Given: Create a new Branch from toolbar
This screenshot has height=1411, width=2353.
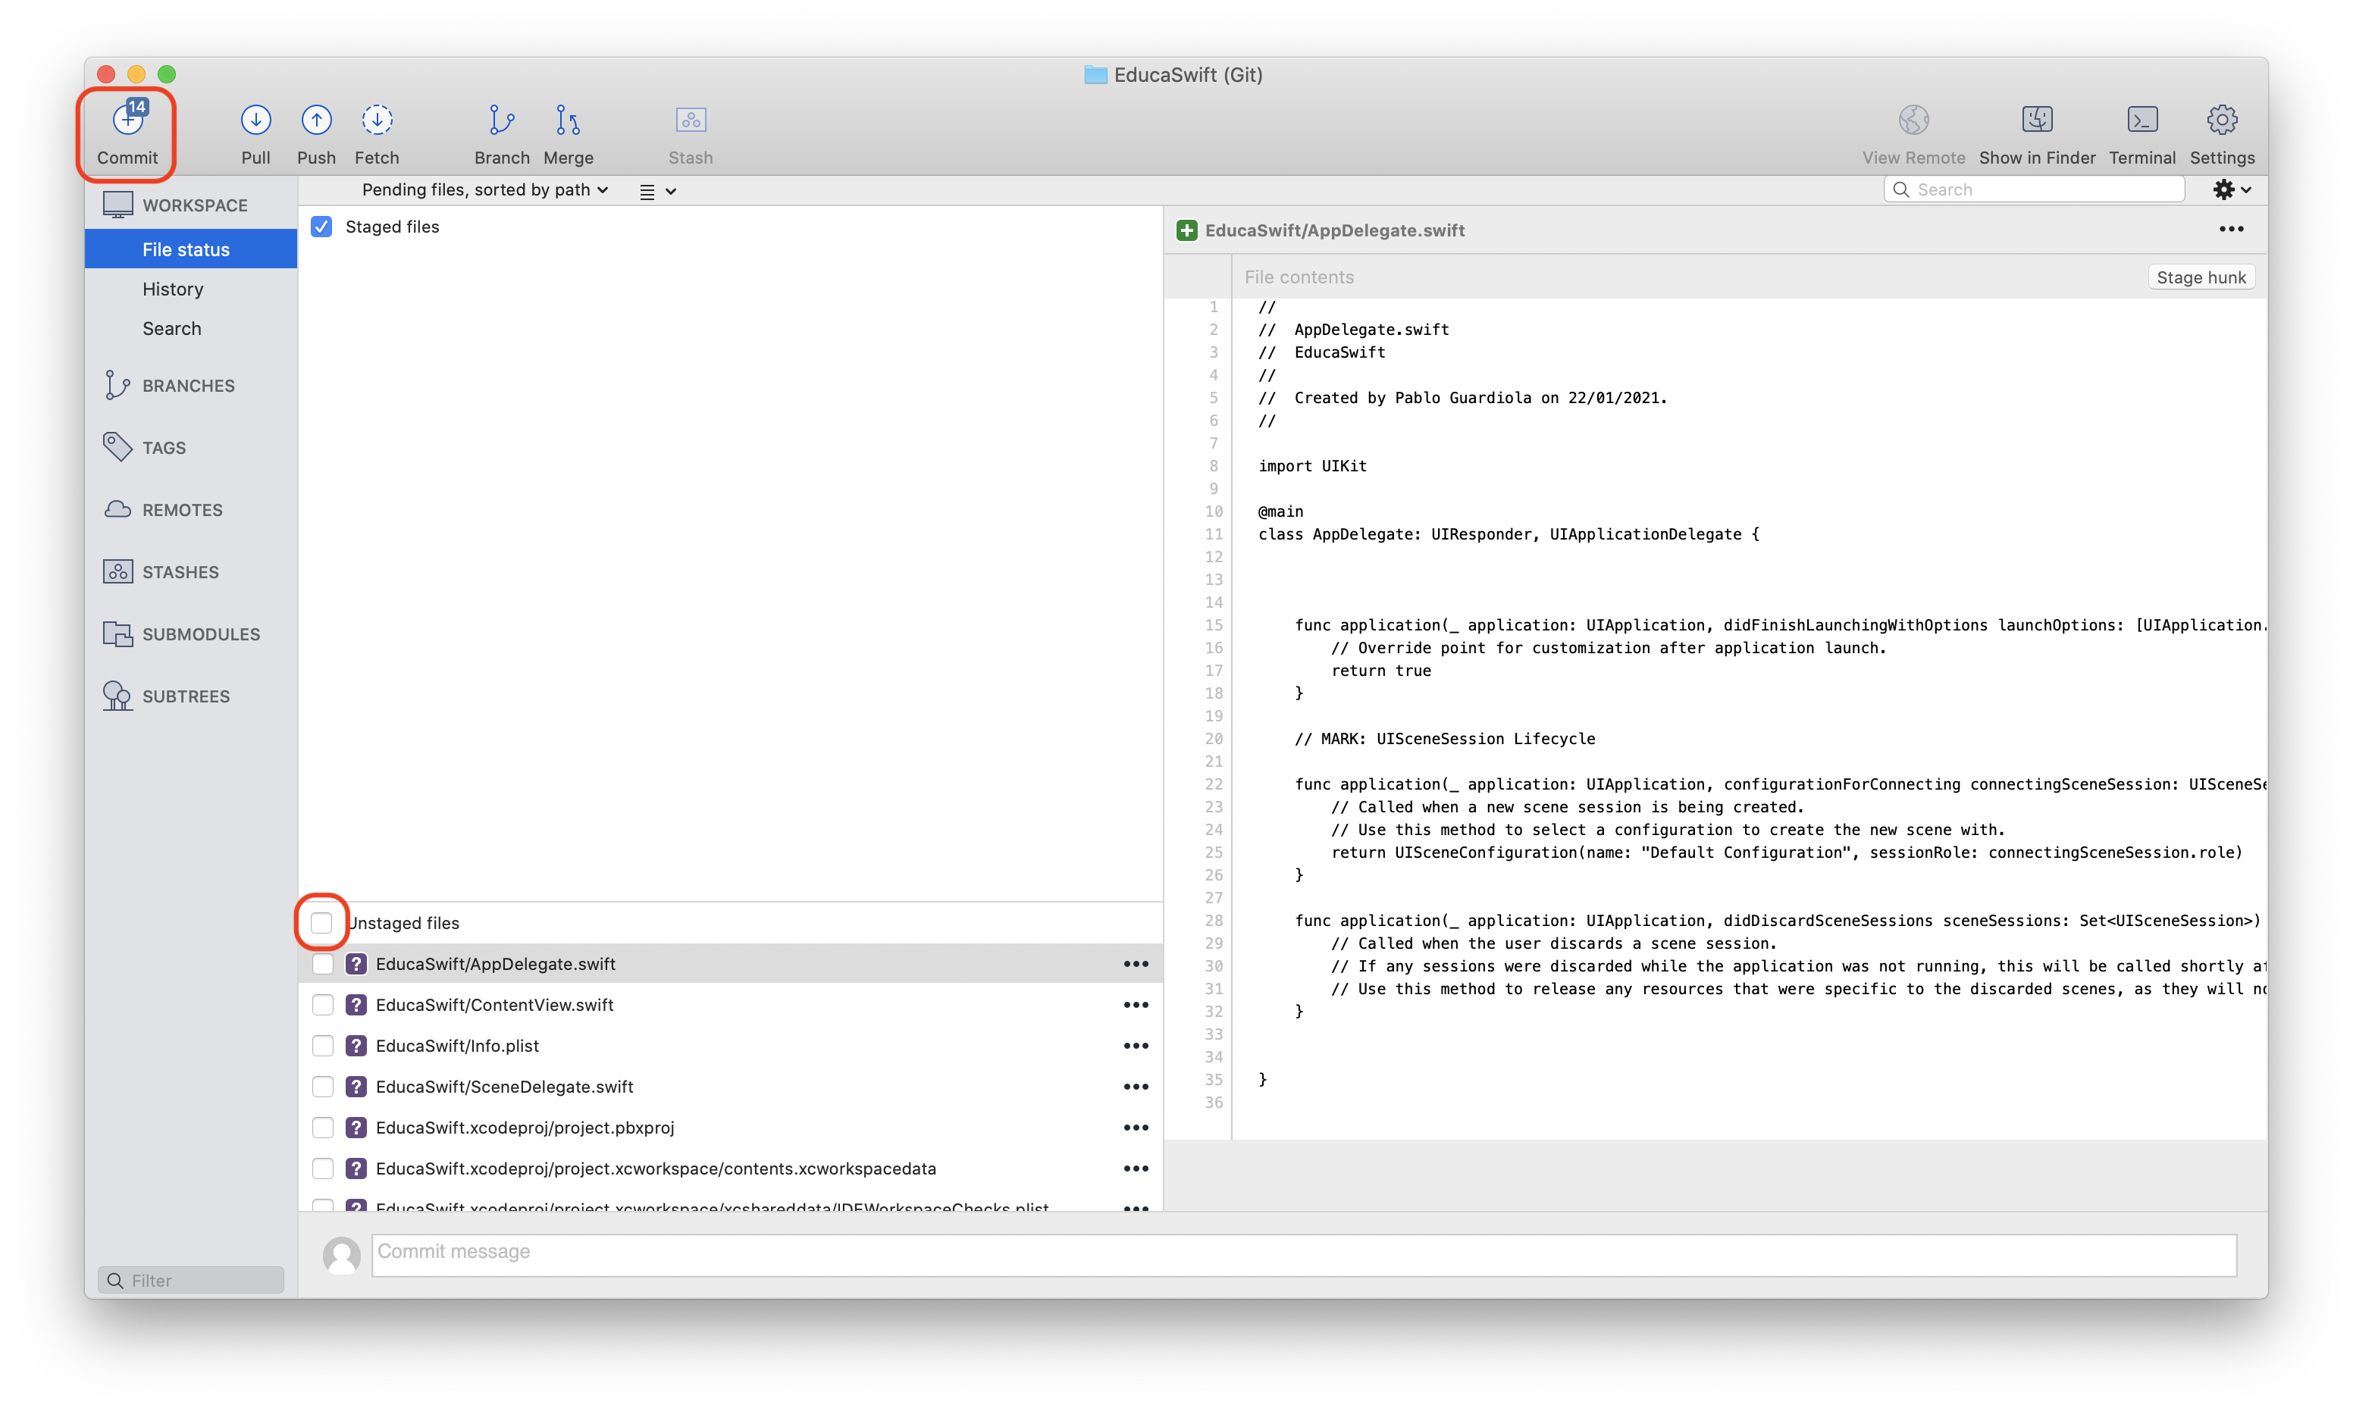Looking at the screenshot, I should [x=501, y=120].
